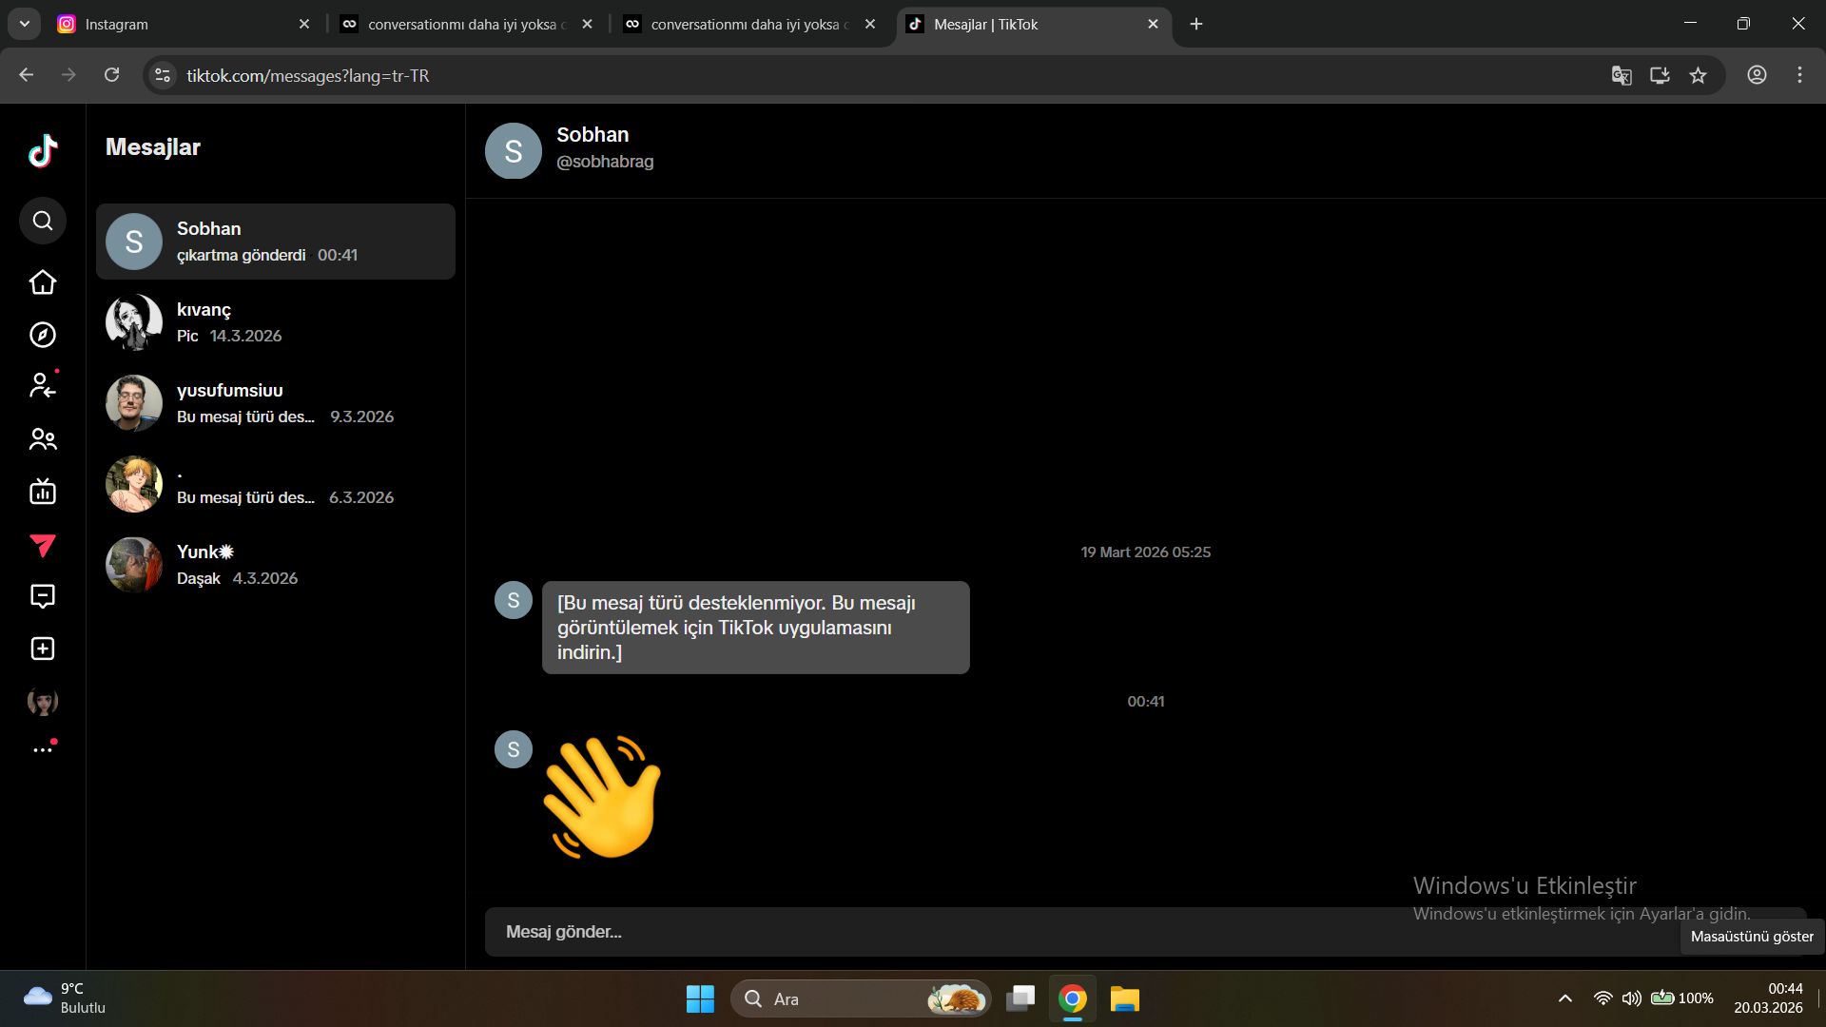Go to the TikTok home feed icon

43,282
